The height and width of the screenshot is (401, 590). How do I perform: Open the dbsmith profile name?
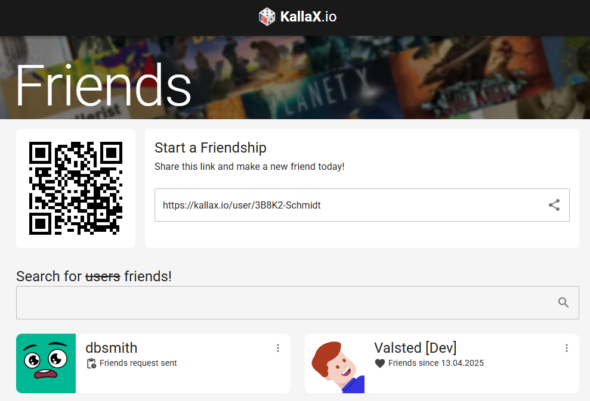112,348
